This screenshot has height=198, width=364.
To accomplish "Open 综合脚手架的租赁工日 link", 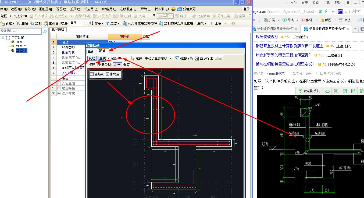I will point(283,55).
